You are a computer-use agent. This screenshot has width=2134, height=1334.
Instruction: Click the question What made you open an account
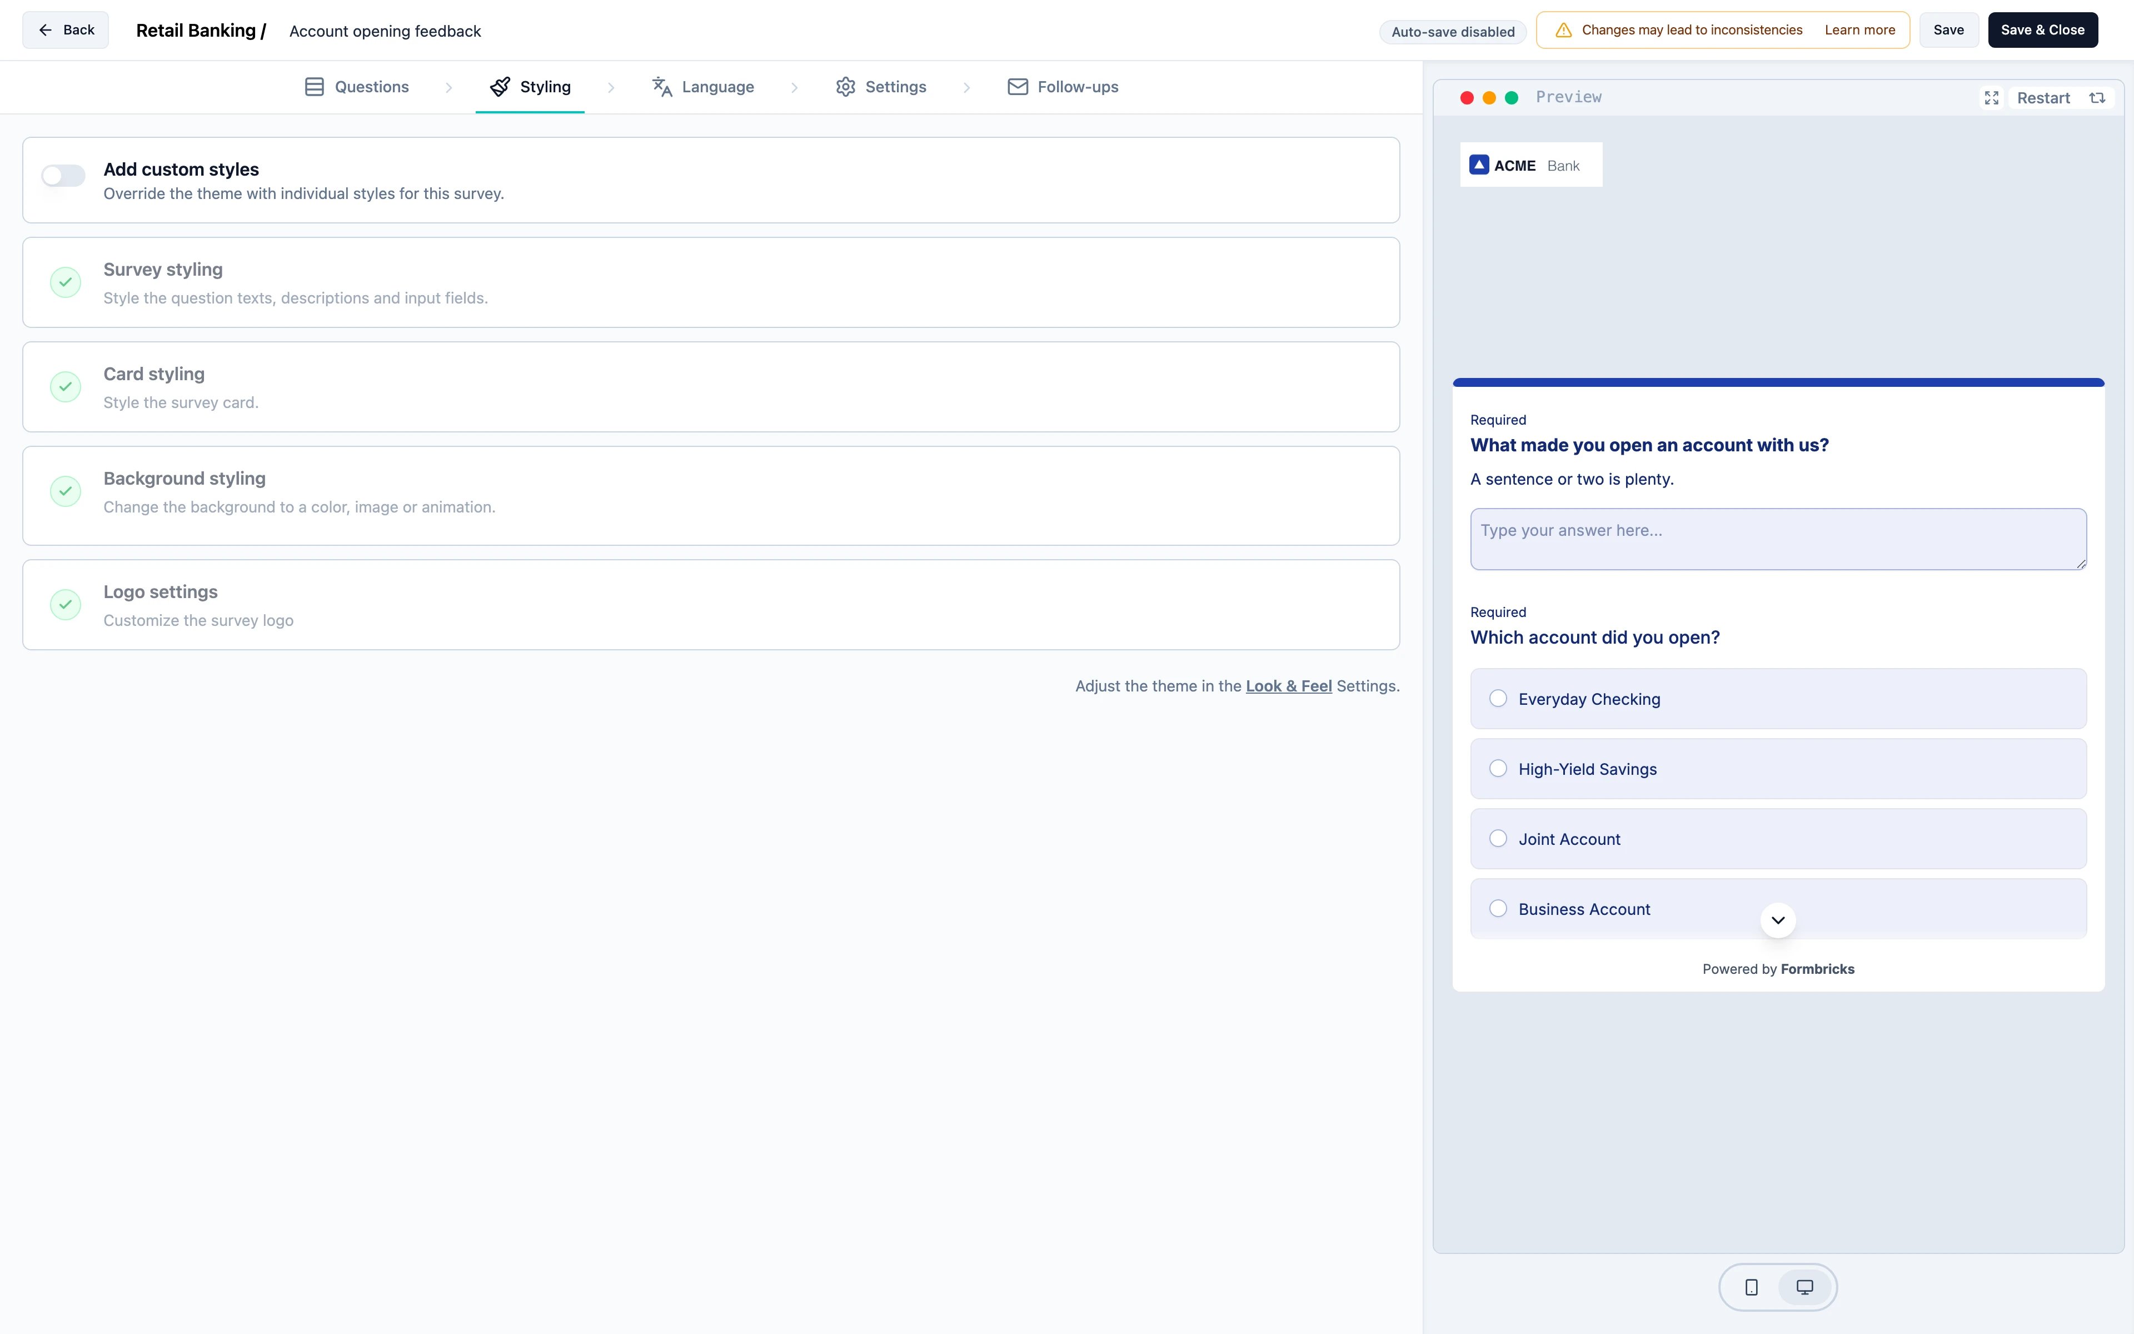click(1649, 445)
